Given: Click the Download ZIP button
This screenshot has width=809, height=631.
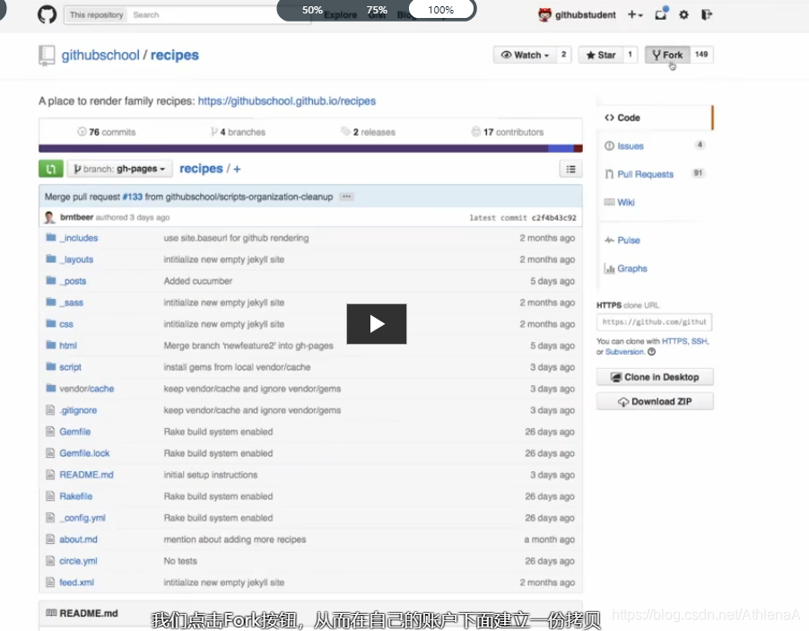Looking at the screenshot, I should point(656,402).
